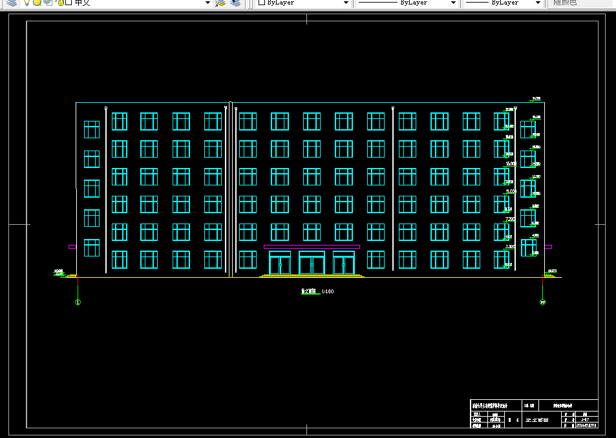The width and height of the screenshot is (616, 438).
Task: Toggle freeze in viewport layer icon
Action: coord(48,3)
